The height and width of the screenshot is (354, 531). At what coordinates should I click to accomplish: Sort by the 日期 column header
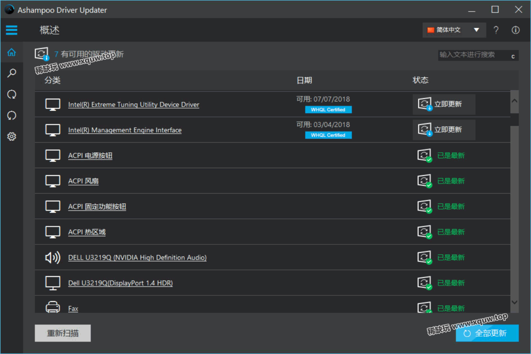(304, 80)
